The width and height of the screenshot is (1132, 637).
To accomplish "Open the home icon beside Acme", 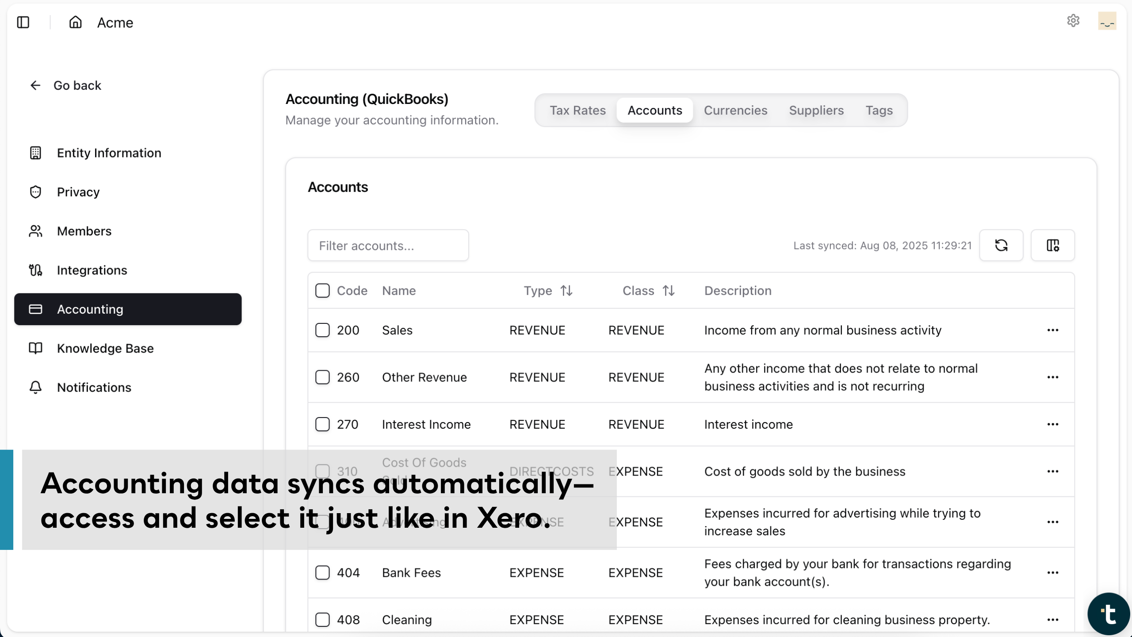I will point(76,22).
